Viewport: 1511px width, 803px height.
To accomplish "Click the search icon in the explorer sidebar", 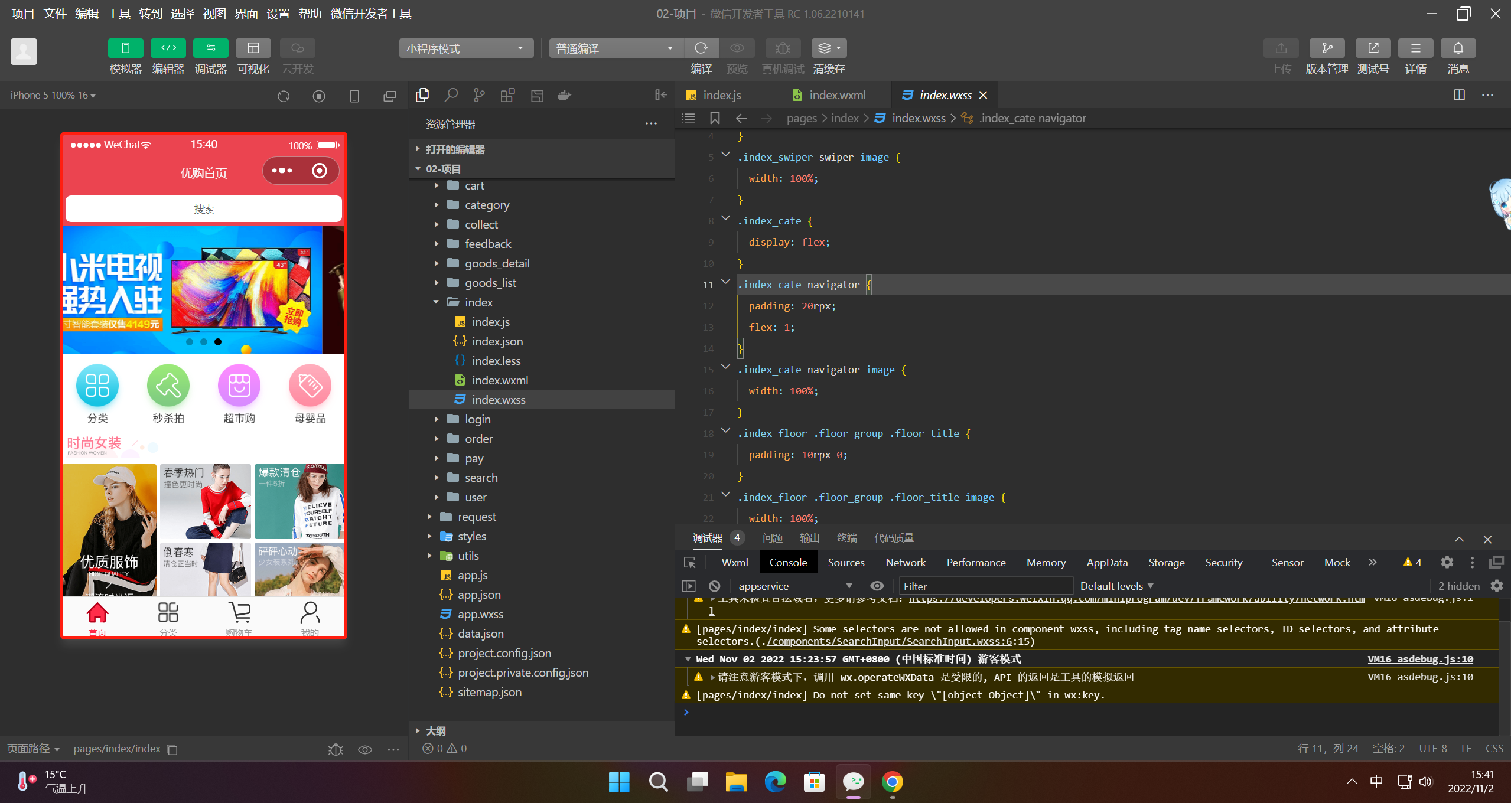I will tap(451, 95).
